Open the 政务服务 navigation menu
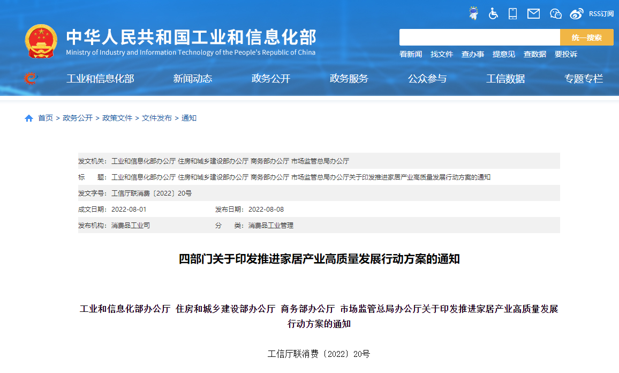The height and width of the screenshot is (373, 619). click(x=349, y=79)
